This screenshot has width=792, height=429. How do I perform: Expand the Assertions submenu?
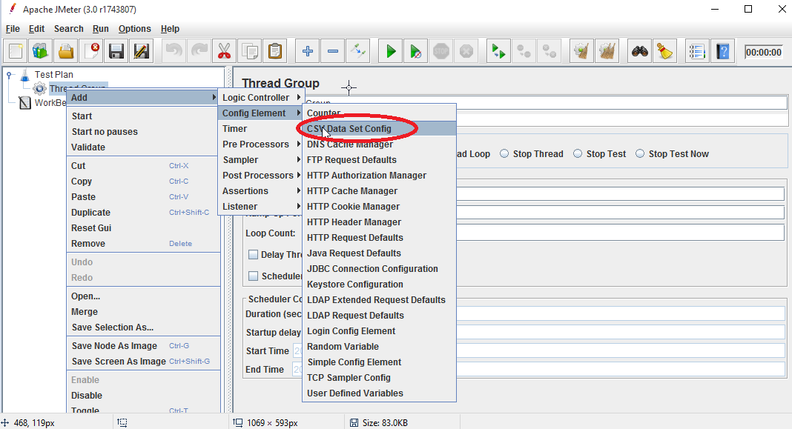coord(260,191)
